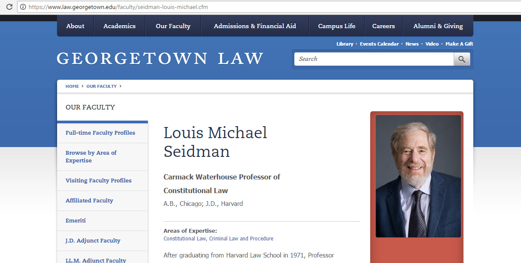This screenshot has height=263, width=521.
Task: Click the site info icon in address bar
Action: pyautogui.click(x=23, y=7)
